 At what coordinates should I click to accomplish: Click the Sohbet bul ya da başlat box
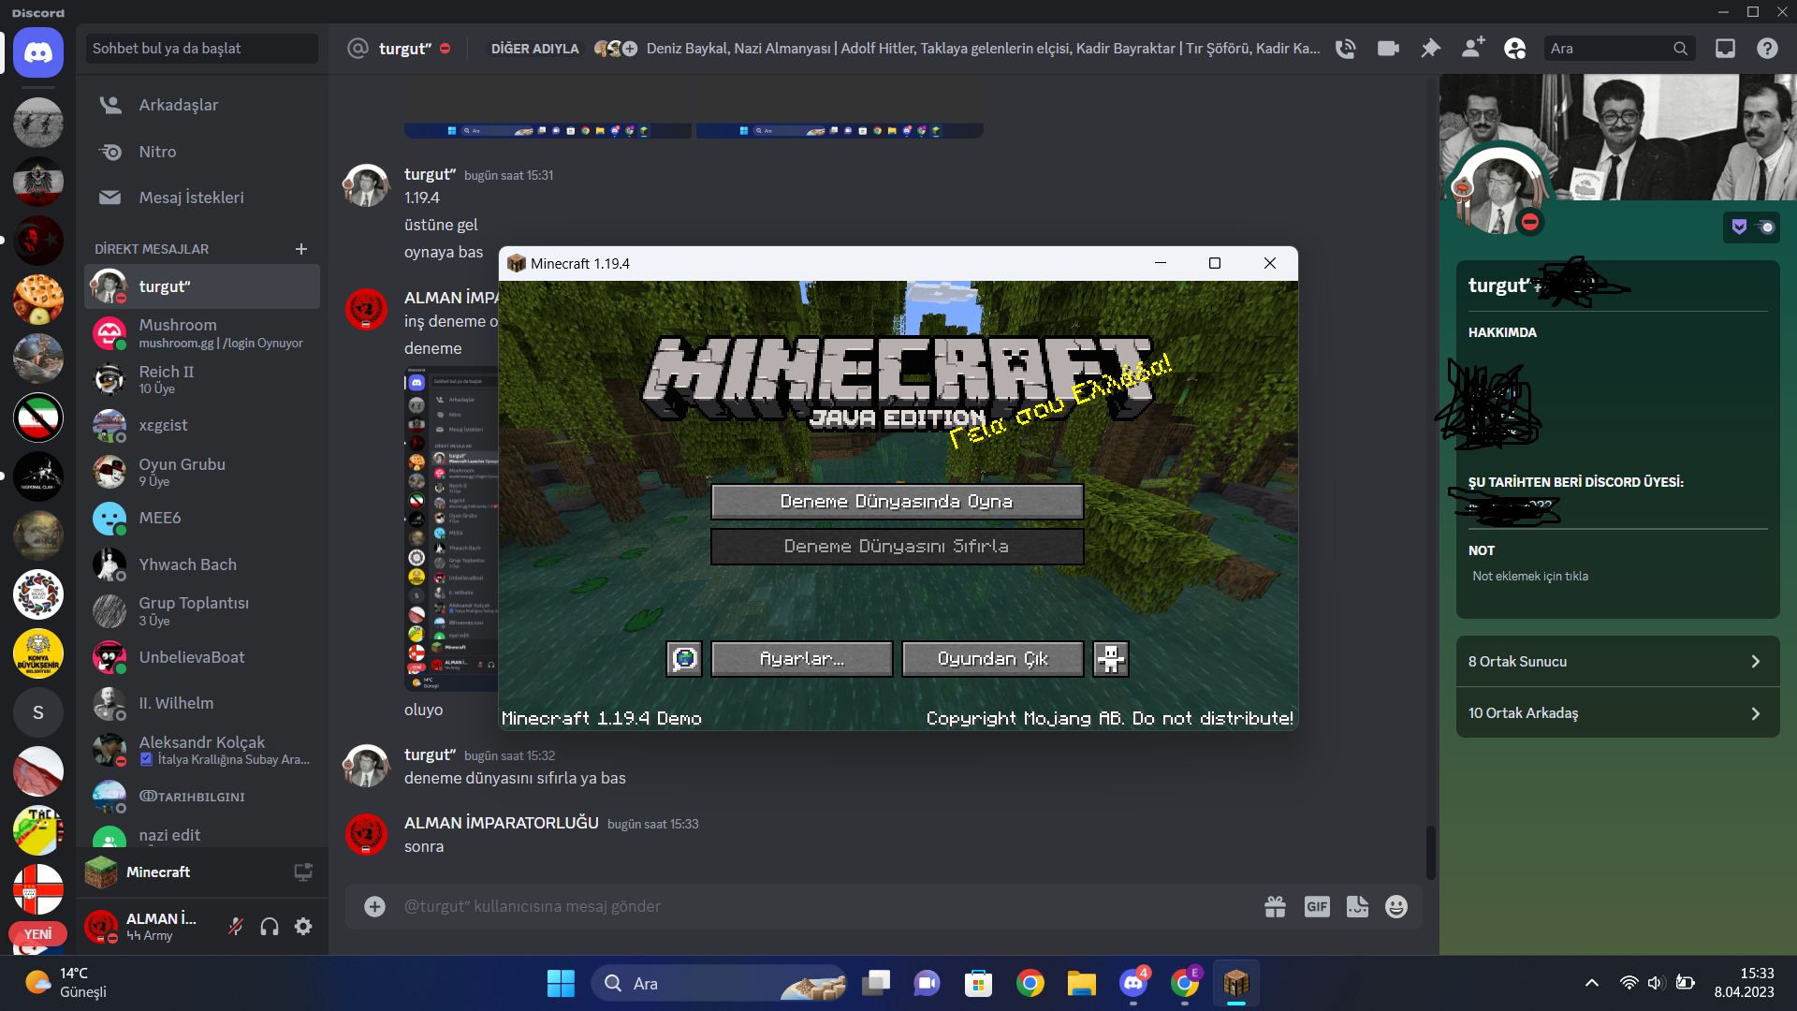202,49
